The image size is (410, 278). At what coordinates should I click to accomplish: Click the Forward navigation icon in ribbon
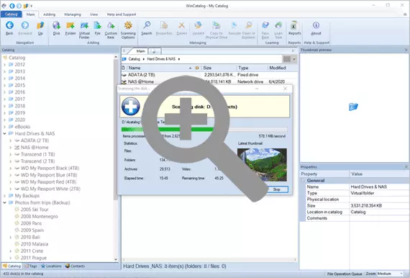click(25, 25)
